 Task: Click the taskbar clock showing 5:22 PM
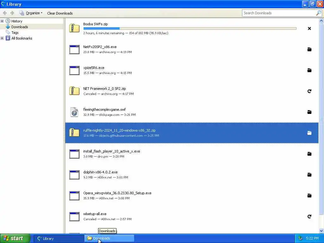pos(312,238)
